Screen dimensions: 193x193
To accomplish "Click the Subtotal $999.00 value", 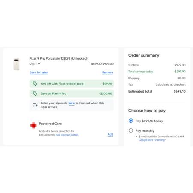I will (180, 65).
